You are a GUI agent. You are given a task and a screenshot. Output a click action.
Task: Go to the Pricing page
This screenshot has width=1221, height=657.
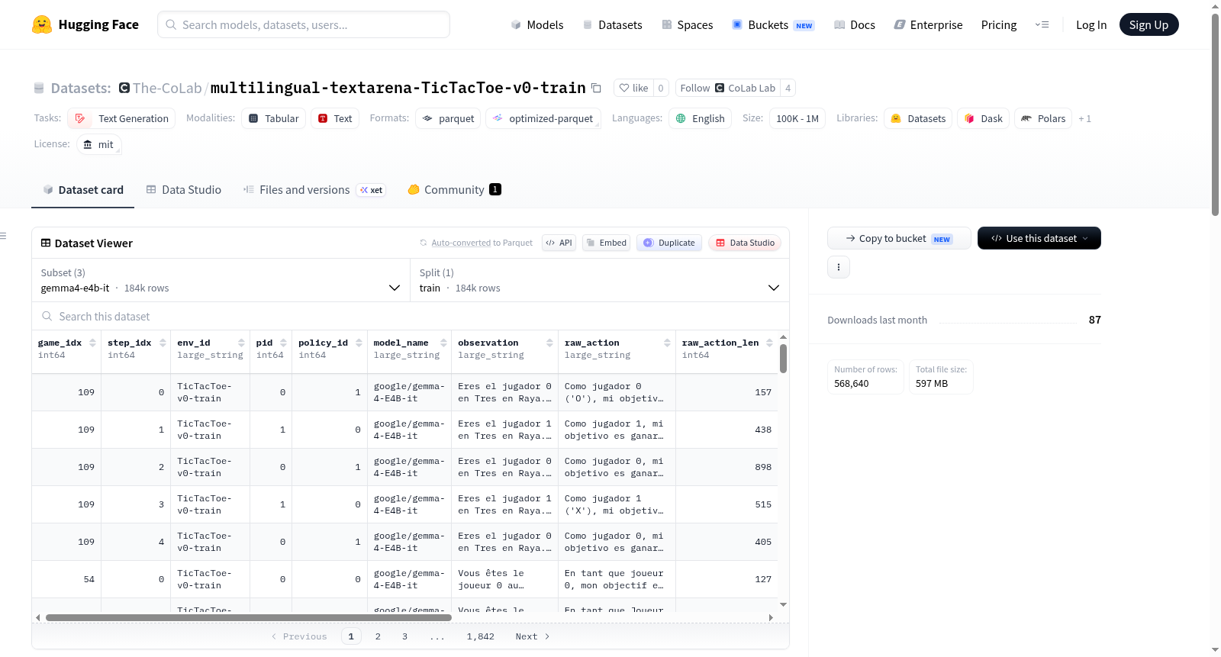pos(999,25)
